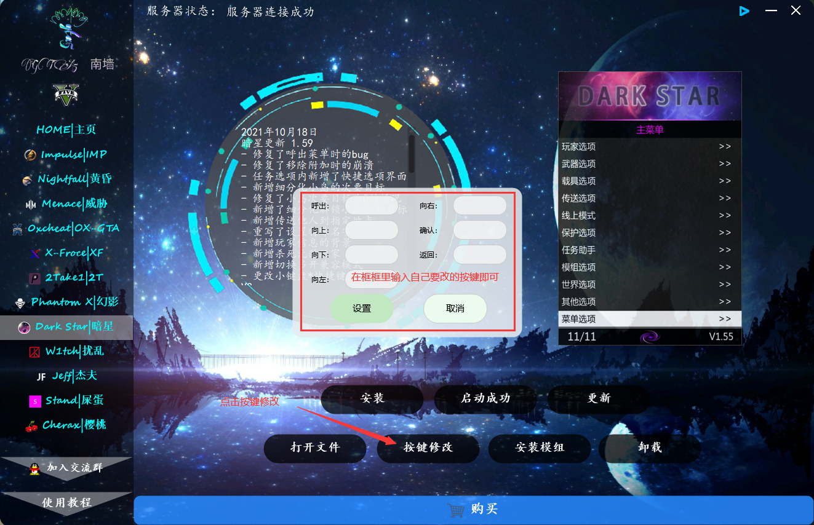Click the 安装模组 install mods button
Image resolution: width=814 pixels, height=525 pixels.
[x=540, y=448]
